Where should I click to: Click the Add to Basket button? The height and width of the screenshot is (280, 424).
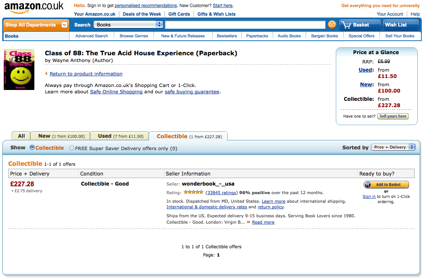tap(386, 184)
